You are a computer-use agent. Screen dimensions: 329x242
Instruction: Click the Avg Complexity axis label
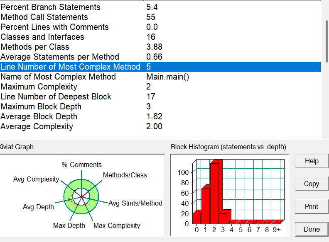[x=36, y=179]
